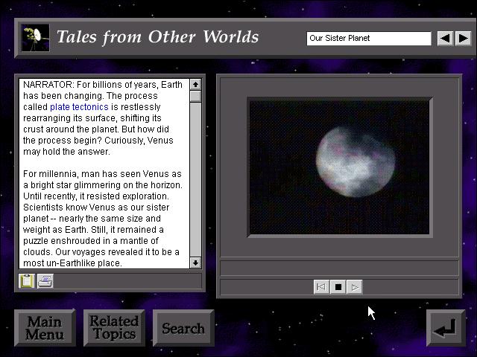Image resolution: width=477 pixels, height=357 pixels.
Task: Click the 'most un-Earthlike place.' text
Action: tap(72, 263)
